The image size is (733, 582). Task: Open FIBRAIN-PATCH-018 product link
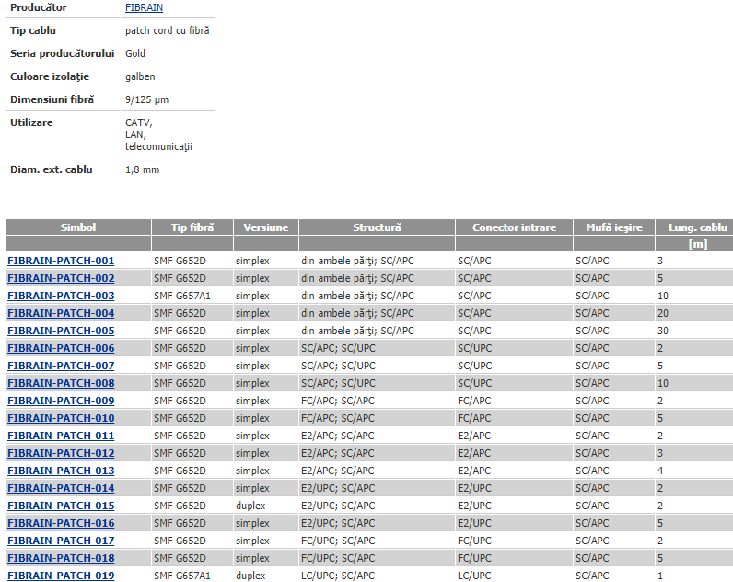pos(61,558)
